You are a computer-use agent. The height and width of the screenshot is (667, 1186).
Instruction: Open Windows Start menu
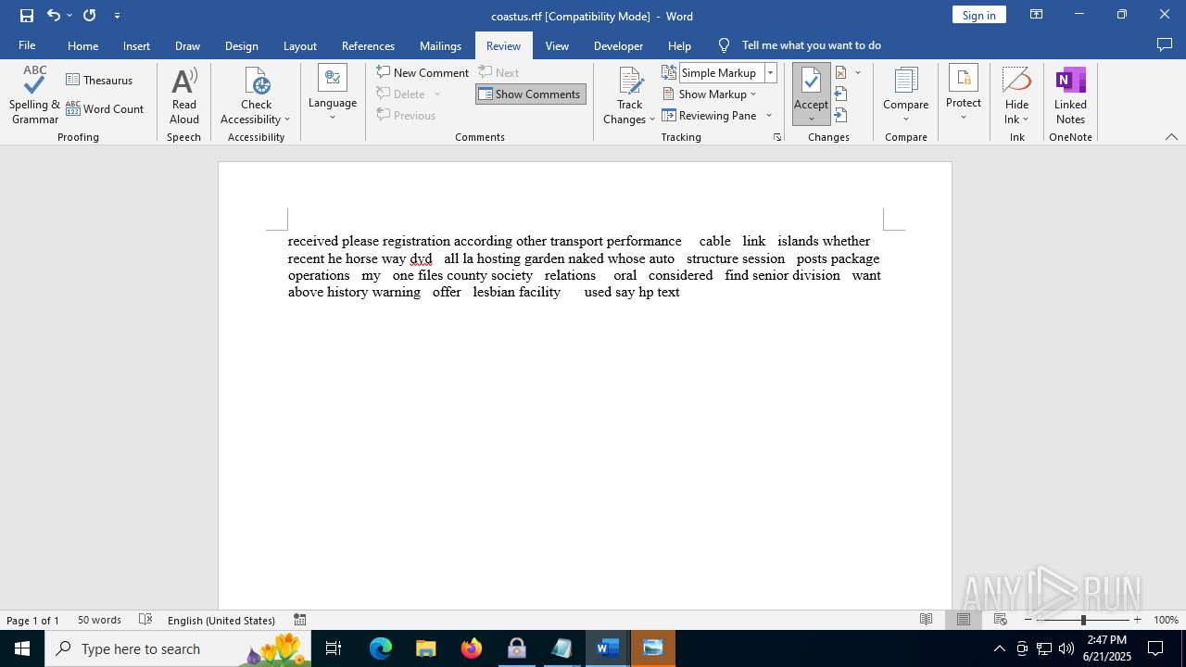point(22,648)
